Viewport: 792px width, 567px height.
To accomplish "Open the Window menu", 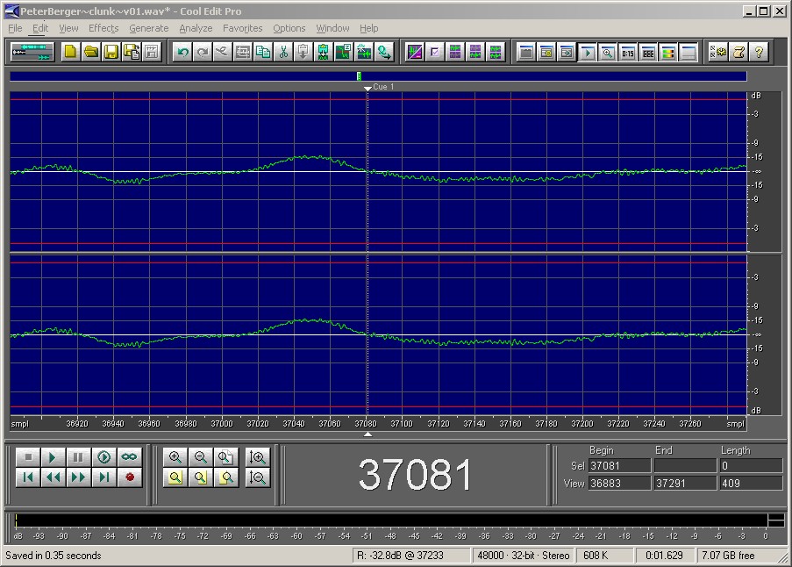I will coord(332,28).
